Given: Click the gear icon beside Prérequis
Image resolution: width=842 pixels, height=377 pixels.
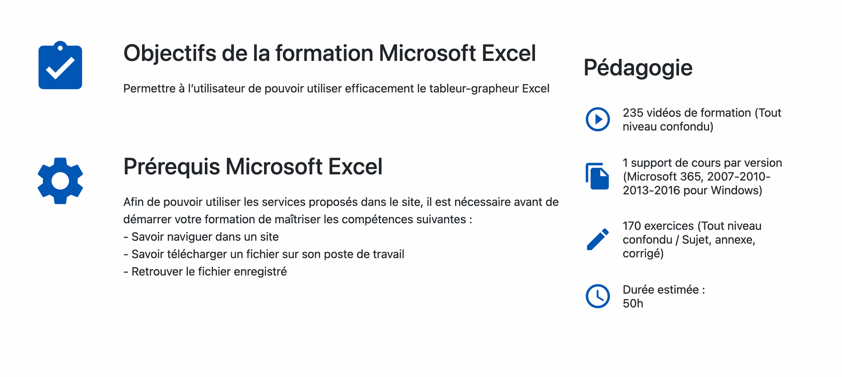Looking at the screenshot, I should (60, 180).
